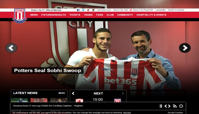Open the Stoke City PlayerHD link
This screenshot has width=199, height=114.
point(141,10)
